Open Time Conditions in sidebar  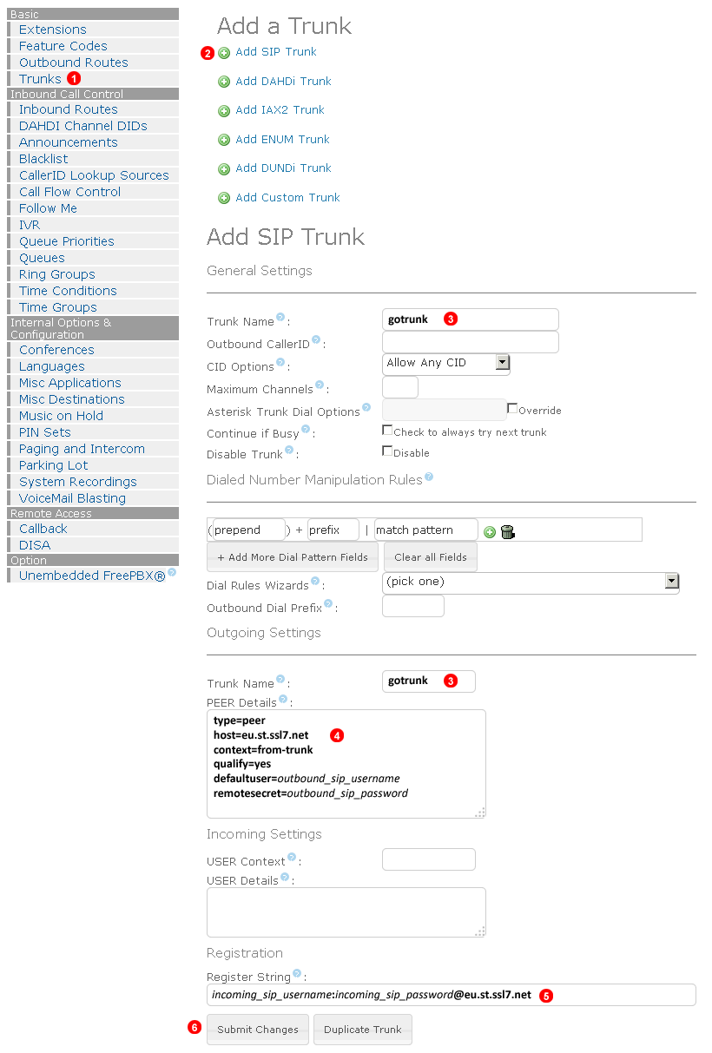click(x=68, y=291)
